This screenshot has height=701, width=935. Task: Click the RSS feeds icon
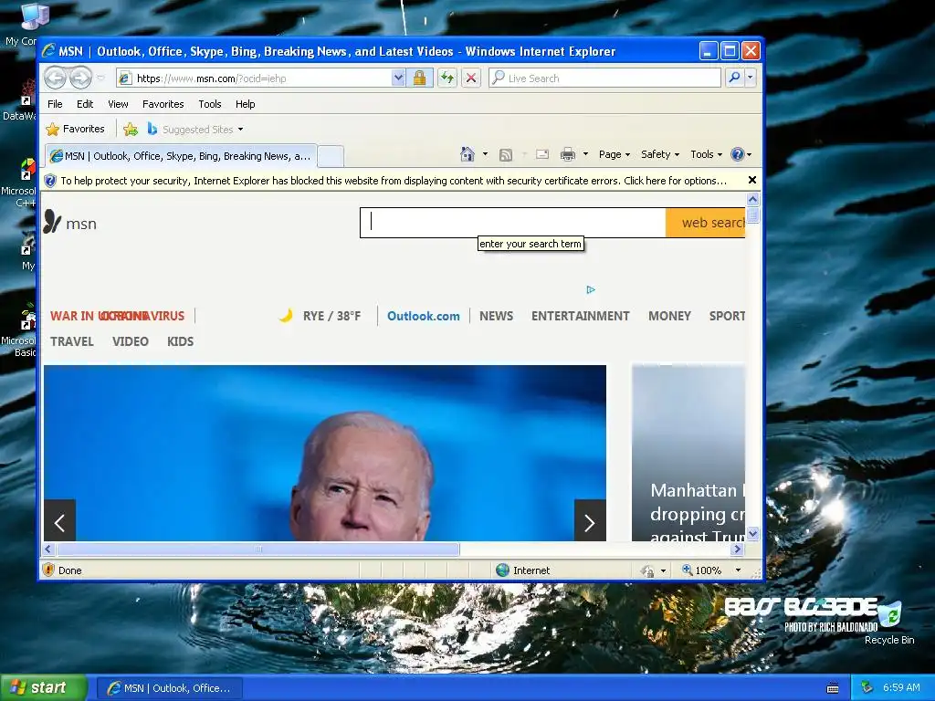point(506,155)
